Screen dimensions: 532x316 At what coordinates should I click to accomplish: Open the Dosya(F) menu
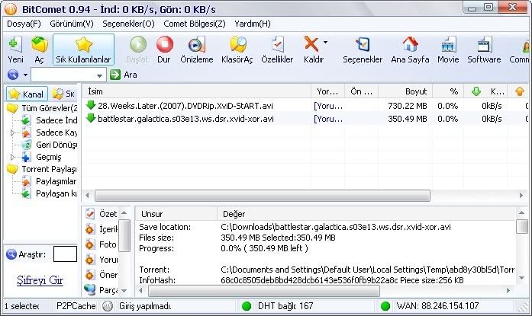(x=24, y=24)
